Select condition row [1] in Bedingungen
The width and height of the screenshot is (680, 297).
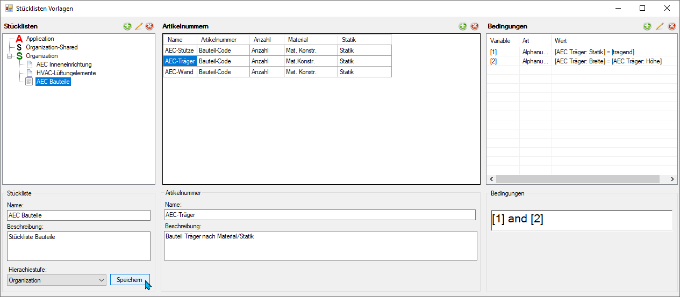582,52
